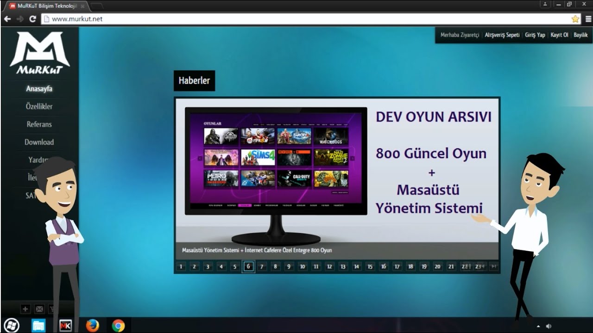
Task: Bookmark this page with the star icon
Action: [575, 19]
